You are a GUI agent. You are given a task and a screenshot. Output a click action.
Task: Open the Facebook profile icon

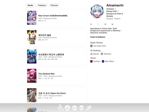tap(105, 24)
